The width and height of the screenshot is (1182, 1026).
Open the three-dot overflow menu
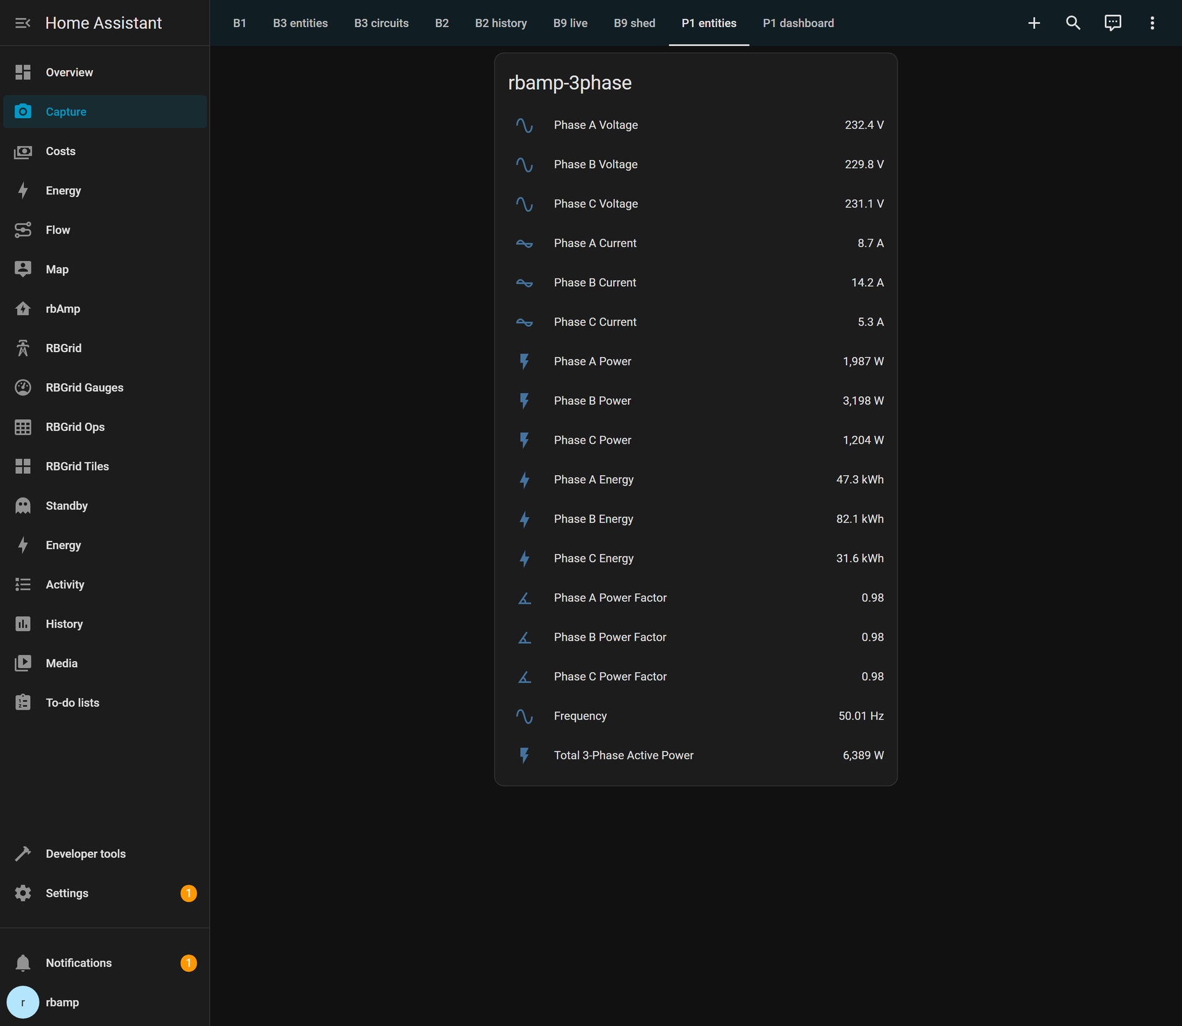click(x=1152, y=23)
